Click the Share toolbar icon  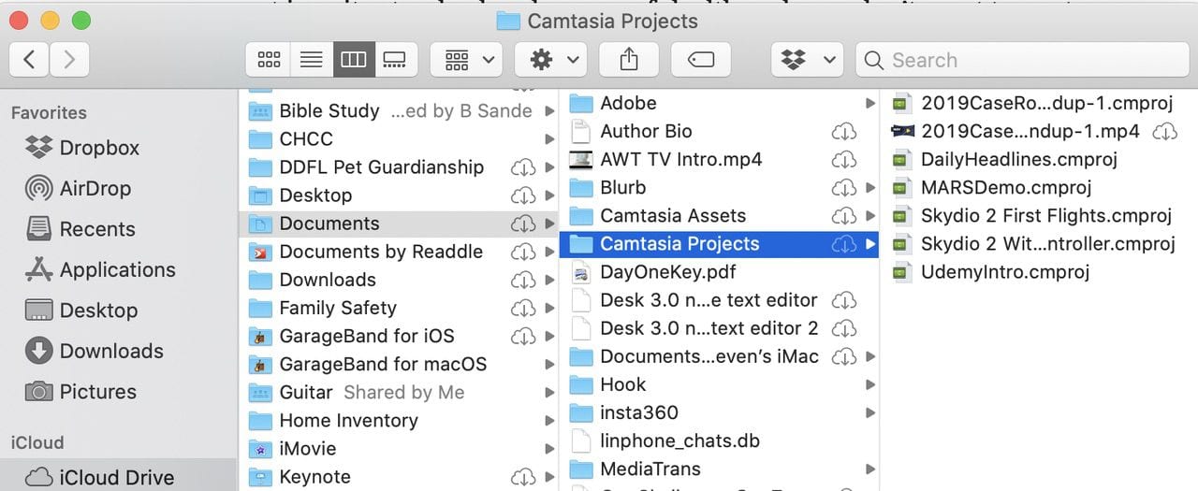tap(629, 61)
